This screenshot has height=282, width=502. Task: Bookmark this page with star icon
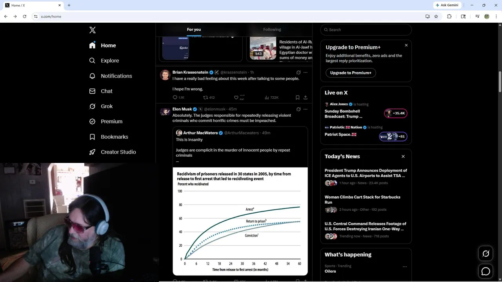436,16
